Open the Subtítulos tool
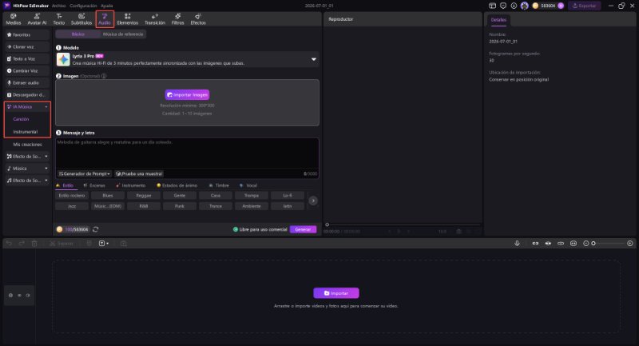The image size is (639, 346). coord(81,18)
